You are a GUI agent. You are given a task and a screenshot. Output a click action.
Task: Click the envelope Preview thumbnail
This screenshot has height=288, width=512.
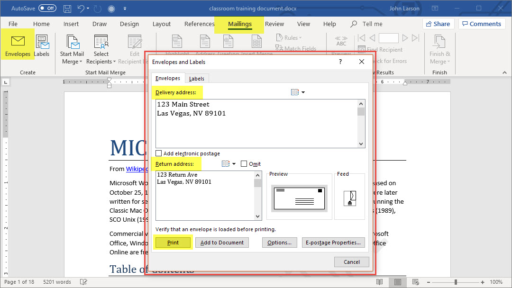point(299,196)
